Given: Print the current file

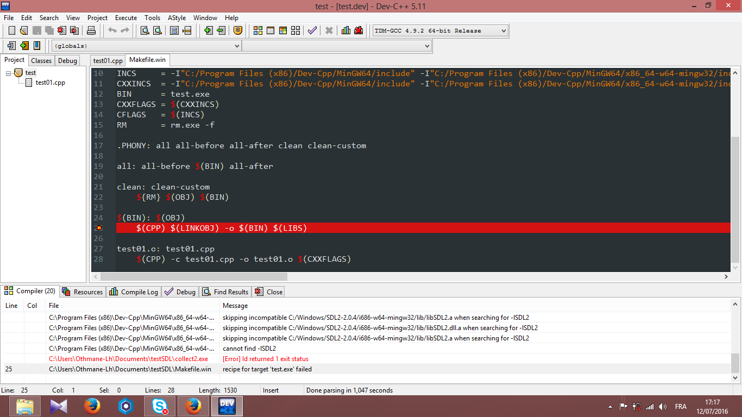Looking at the screenshot, I should point(91,31).
